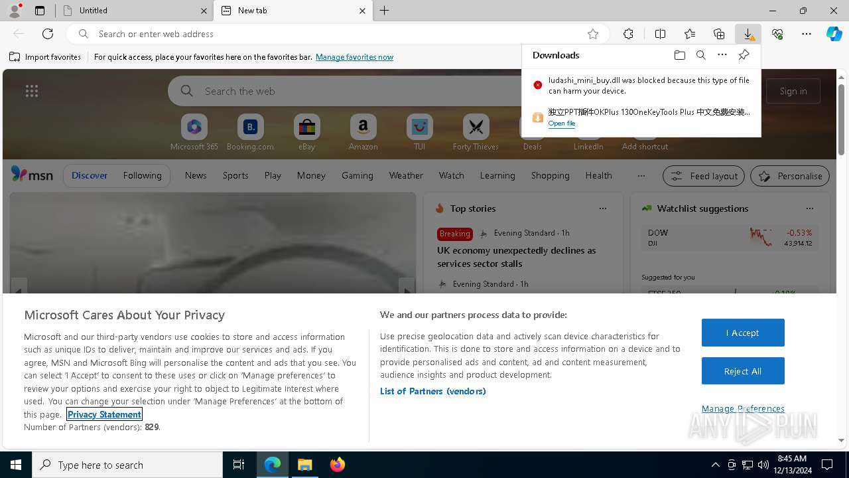Click the Sign in button
The image size is (849, 478).
click(x=793, y=91)
